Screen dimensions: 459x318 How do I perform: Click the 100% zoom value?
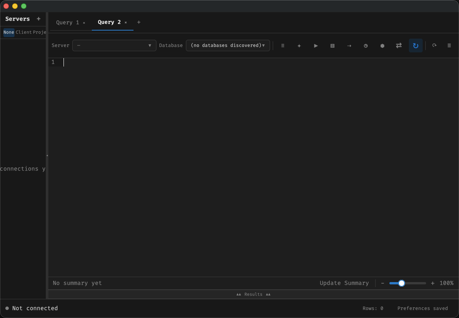point(446,283)
